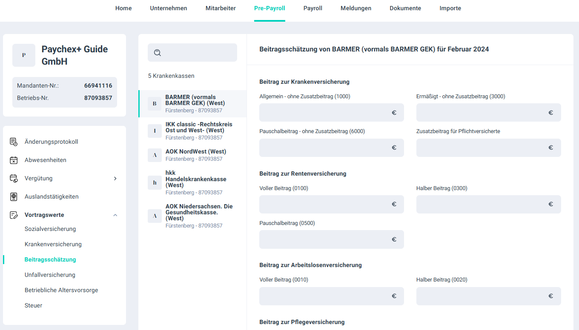Click the hkk 'h' avatar icon
This screenshot has width=579, height=330.
(x=155, y=182)
